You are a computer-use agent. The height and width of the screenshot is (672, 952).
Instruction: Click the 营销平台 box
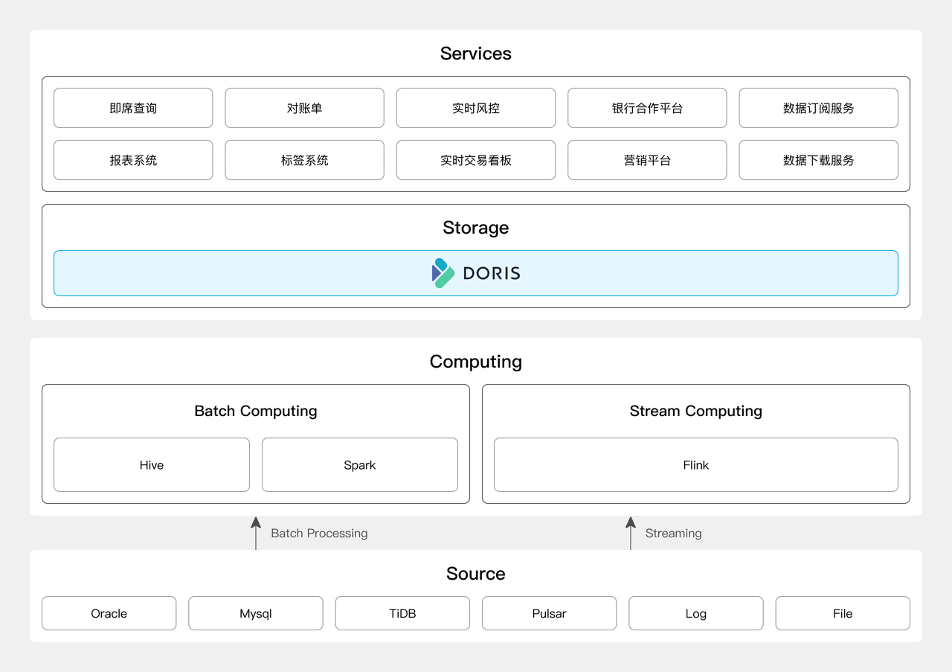[x=647, y=160]
